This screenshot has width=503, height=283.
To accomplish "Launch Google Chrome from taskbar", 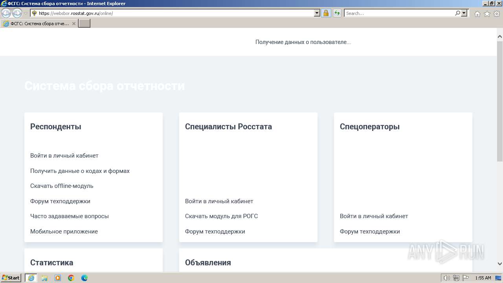I will [71, 278].
